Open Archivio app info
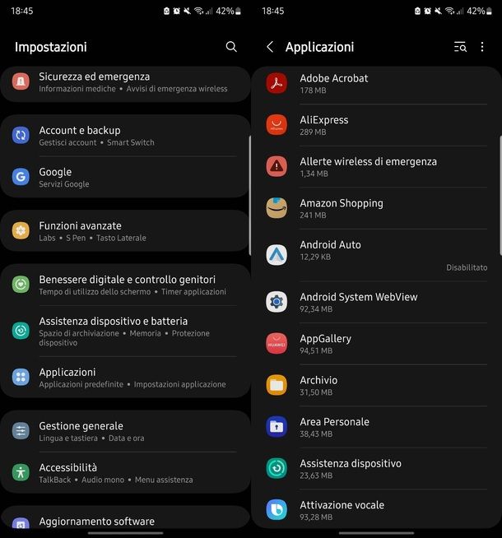The width and height of the screenshot is (502, 538). 376,385
